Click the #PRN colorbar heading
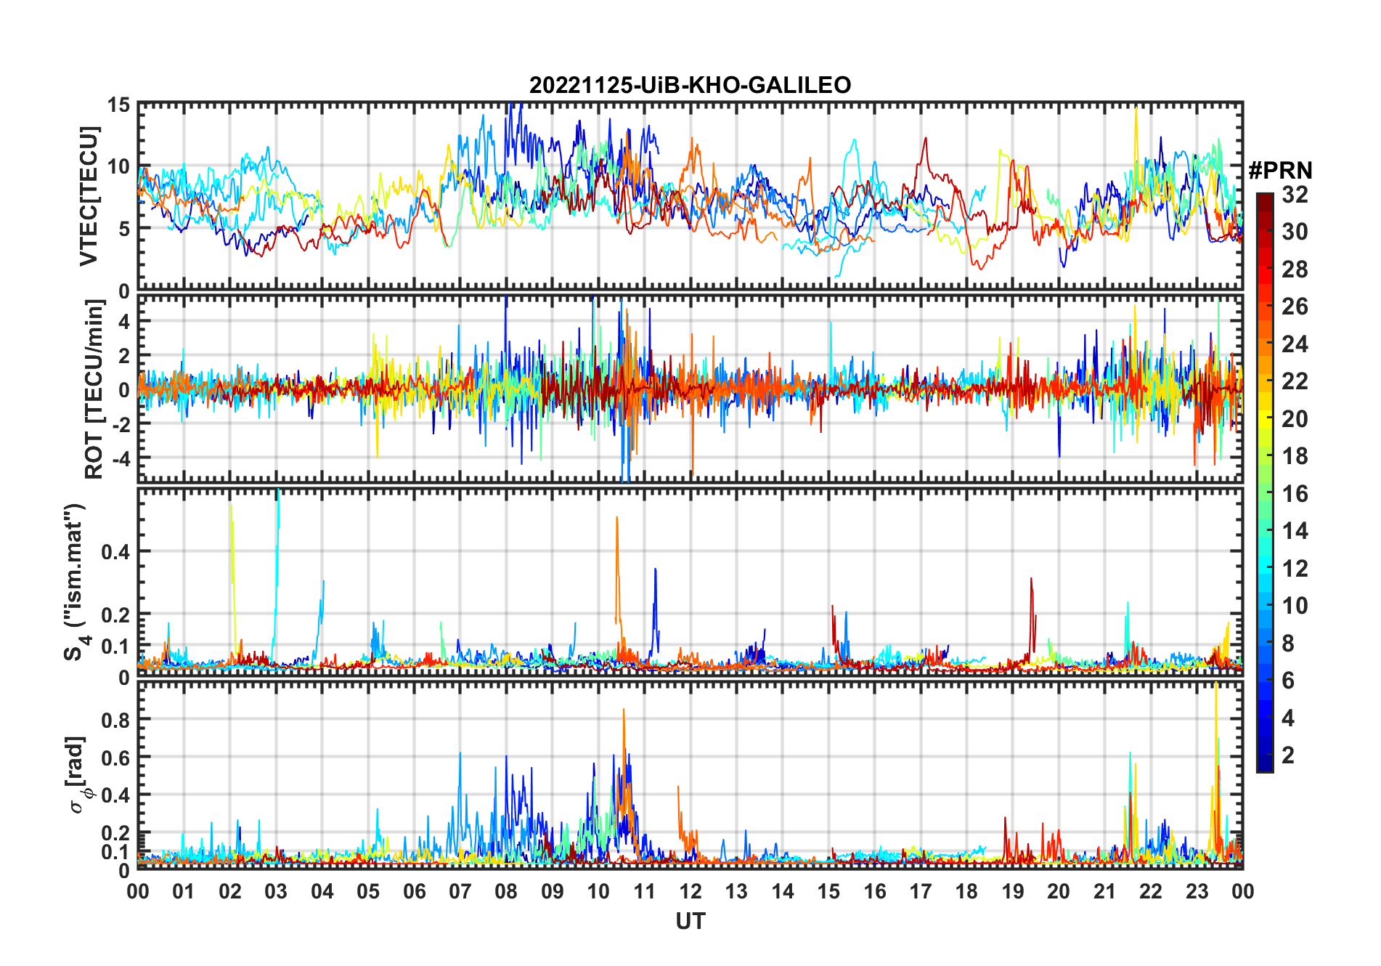 point(1280,171)
